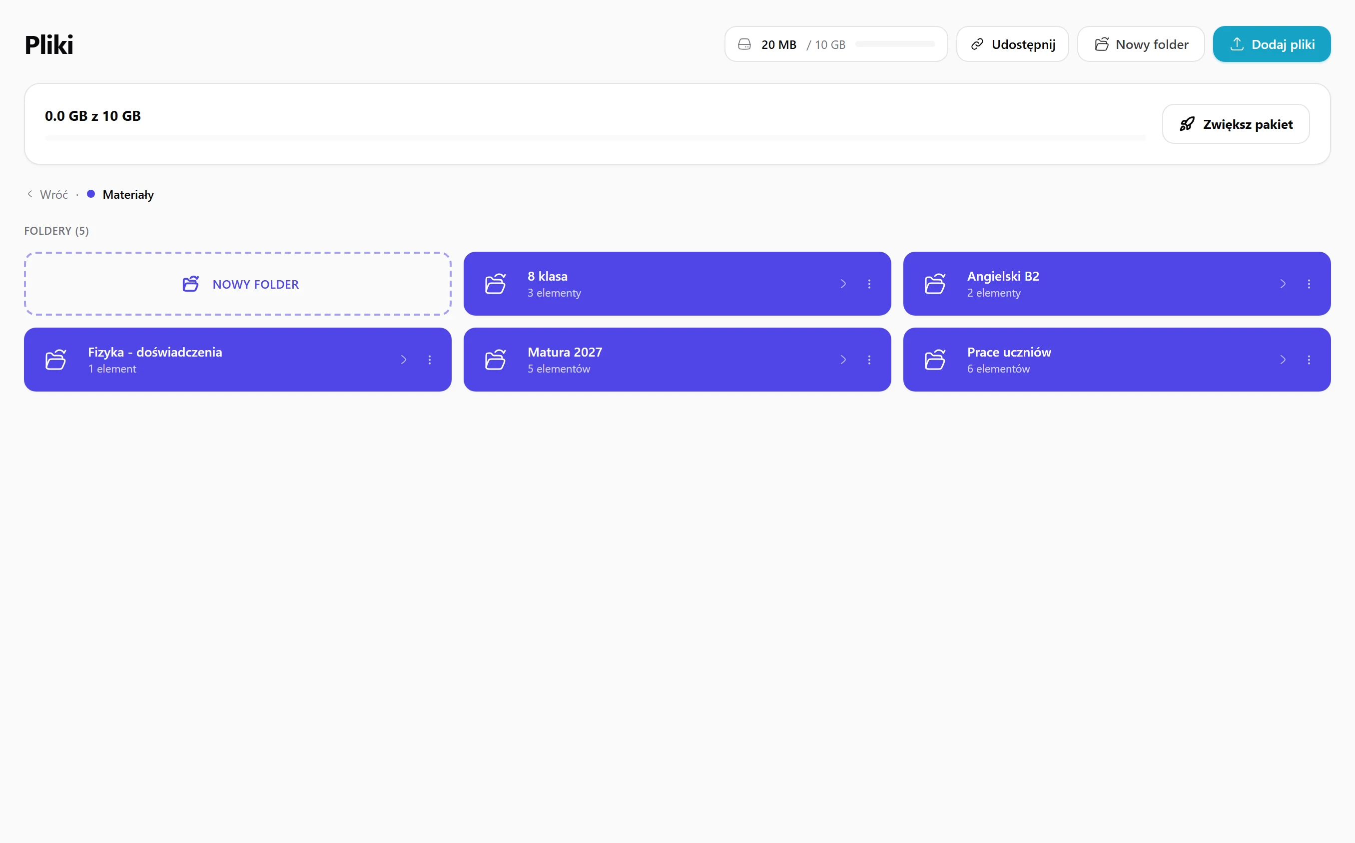
Task: Expand Matura 2027 with its chevron arrow
Action: [x=843, y=360]
